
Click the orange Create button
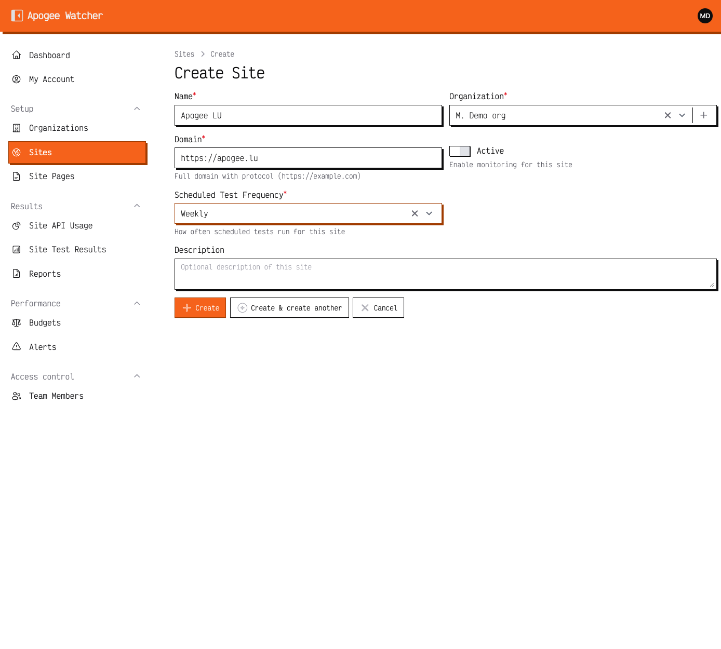pyautogui.click(x=200, y=308)
